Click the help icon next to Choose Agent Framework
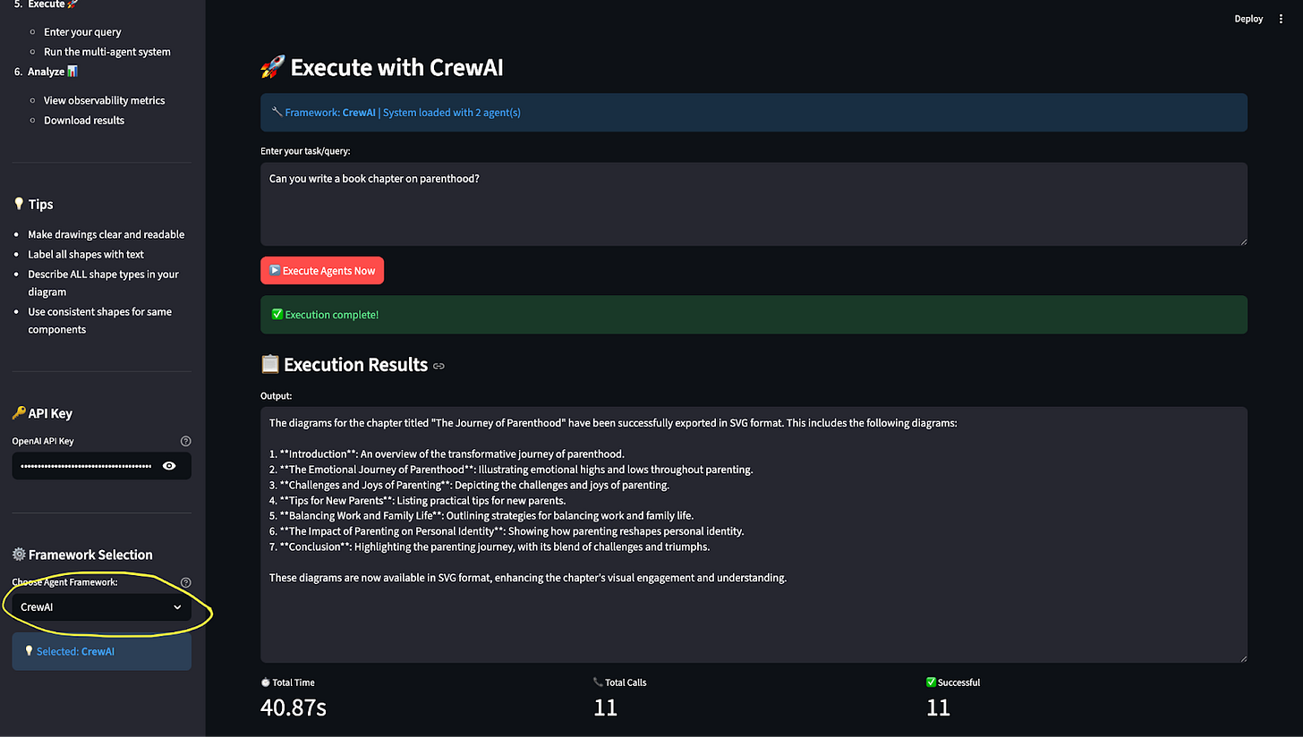 coord(185,582)
